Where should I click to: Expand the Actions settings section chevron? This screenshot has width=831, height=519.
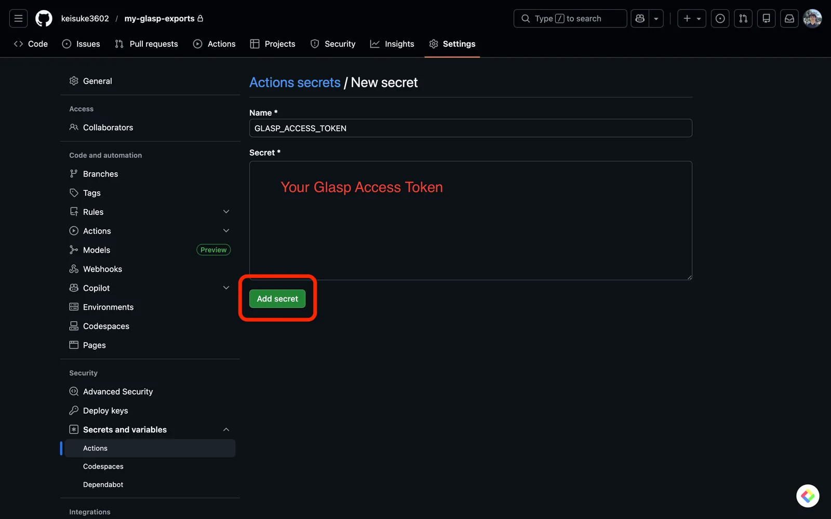226,231
